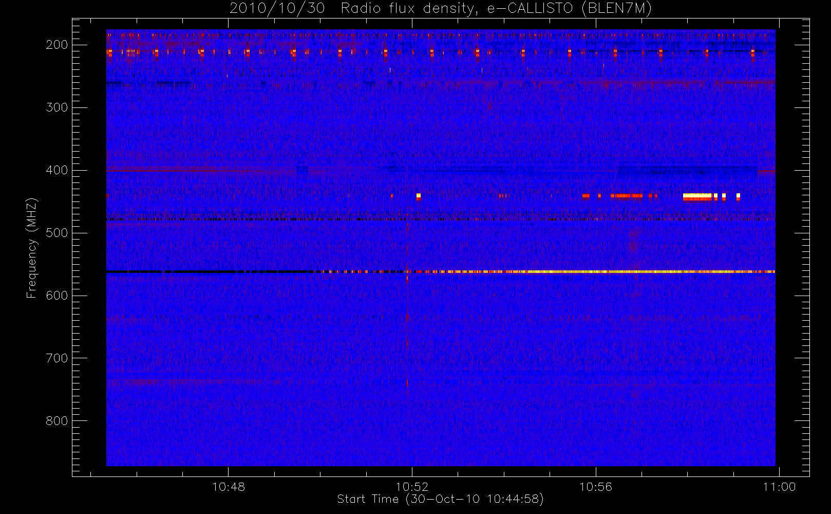Click the 10:56 time tick label

click(x=596, y=486)
